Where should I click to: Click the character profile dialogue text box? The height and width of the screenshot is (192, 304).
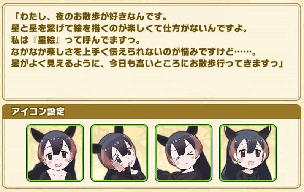point(151,52)
